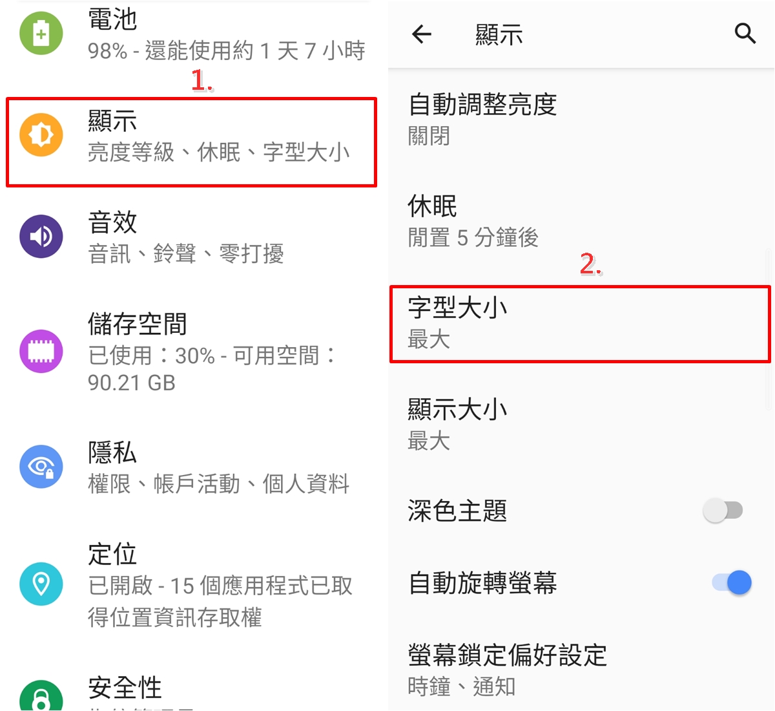Tap the blue privacy eye icon

click(x=41, y=467)
